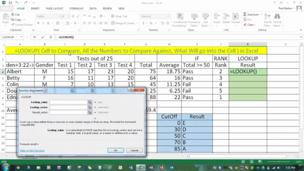
Task: Open Help on this function link
Action: coord(32,151)
